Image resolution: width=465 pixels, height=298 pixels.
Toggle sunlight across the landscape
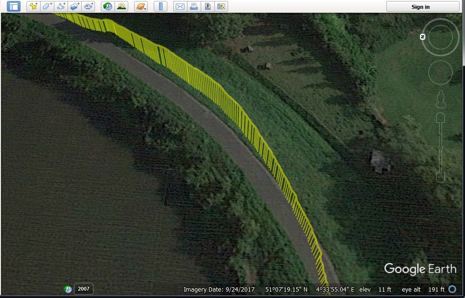coord(121,6)
